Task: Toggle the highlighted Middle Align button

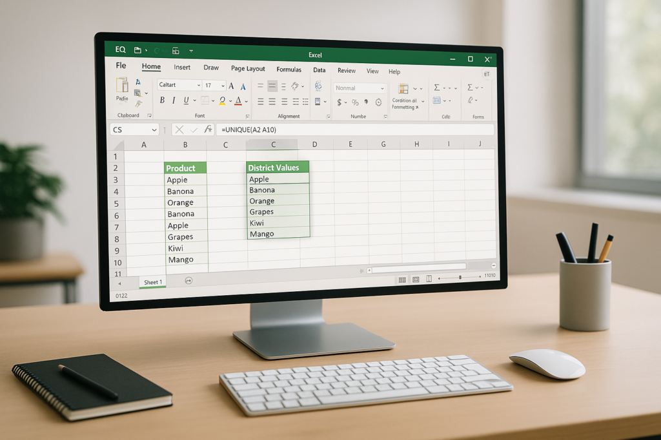Action: point(272,86)
